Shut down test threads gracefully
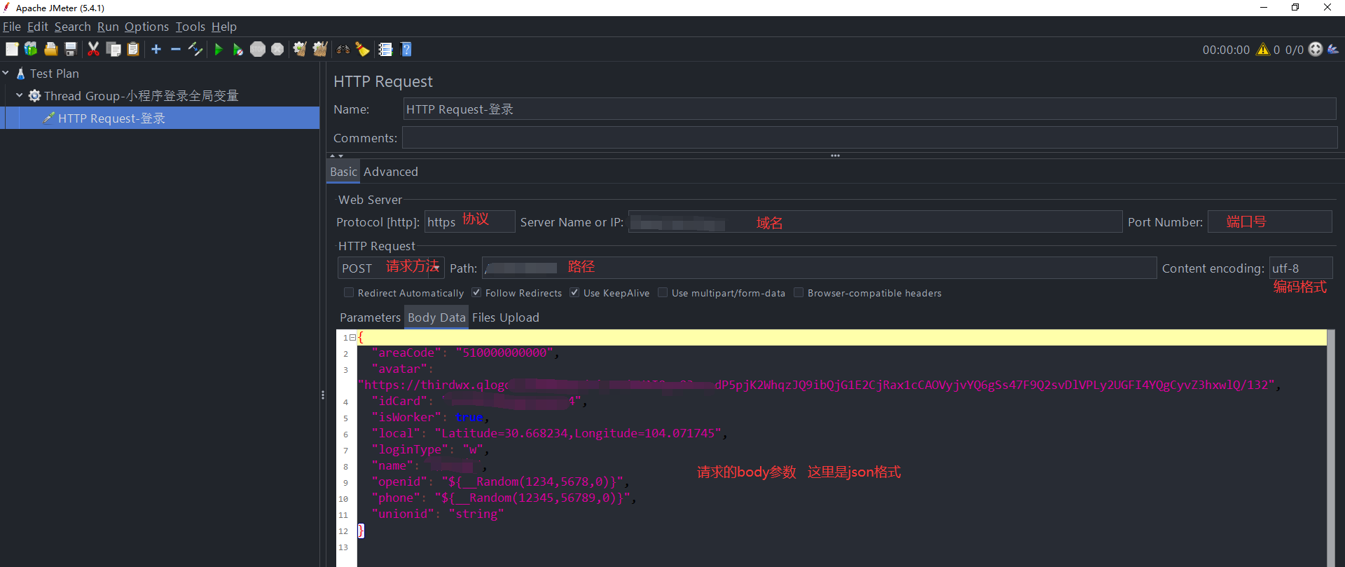Screen dimensions: 1345x567 tap(277, 49)
